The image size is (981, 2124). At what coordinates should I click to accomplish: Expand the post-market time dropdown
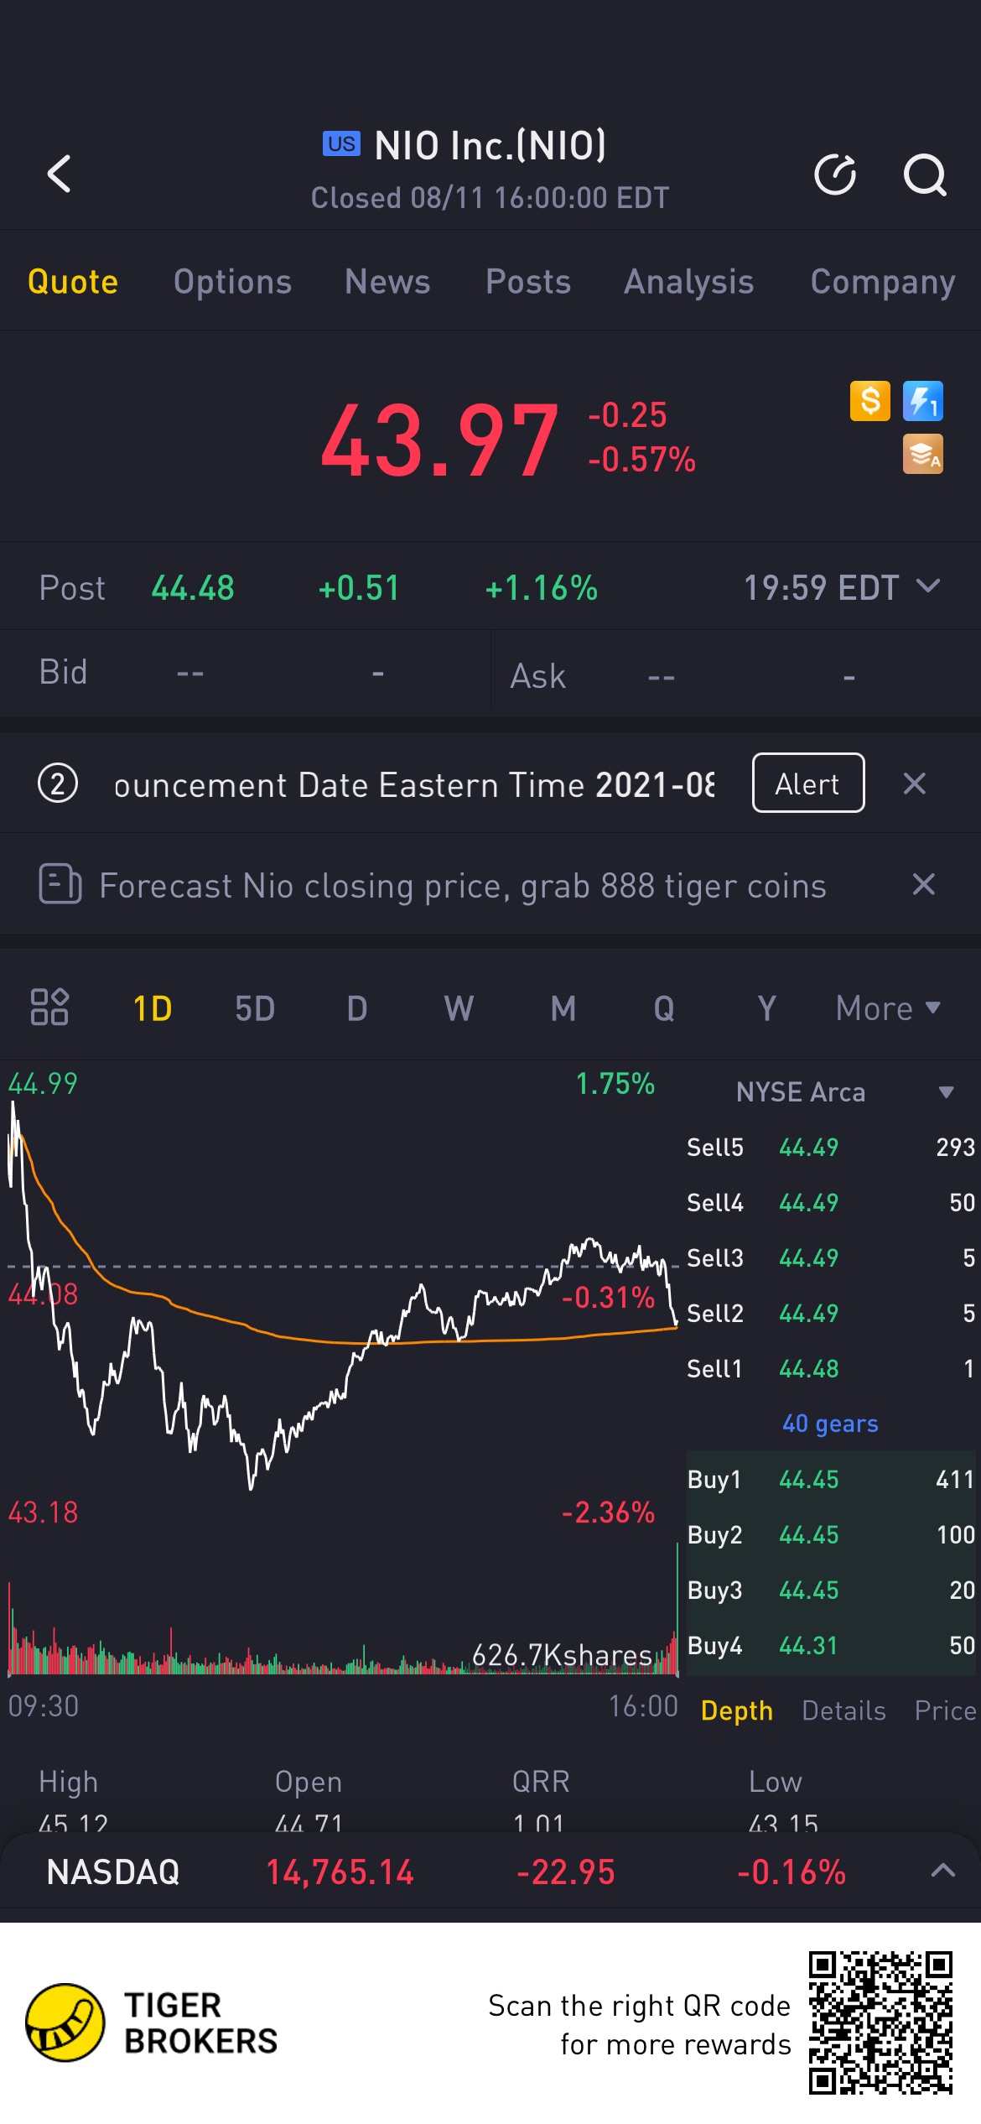point(928,586)
